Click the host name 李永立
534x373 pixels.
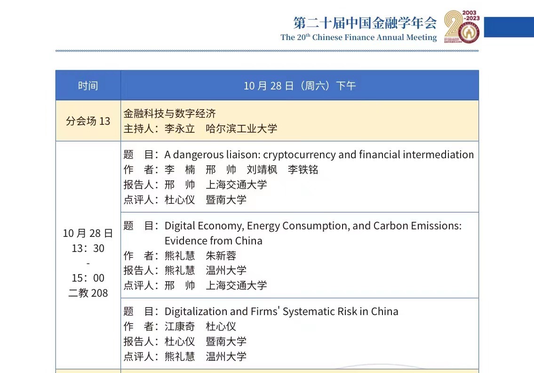(x=179, y=129)
